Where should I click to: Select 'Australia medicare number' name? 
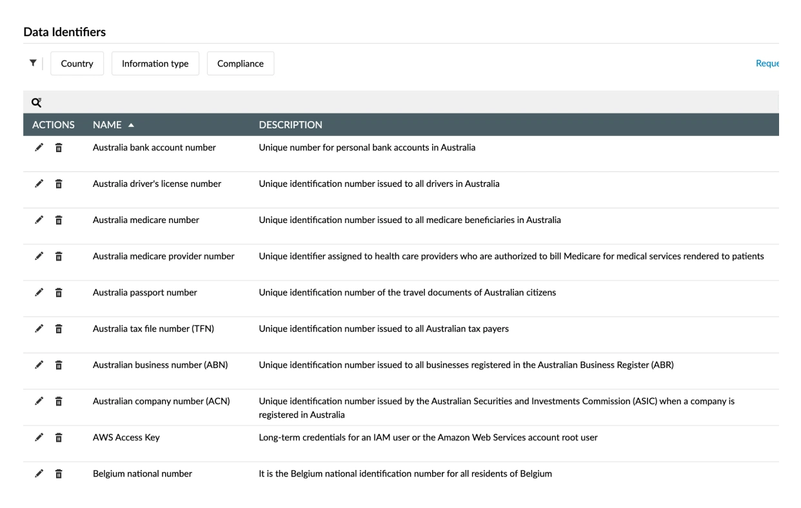pyautogui.click(x=146, y=220)
